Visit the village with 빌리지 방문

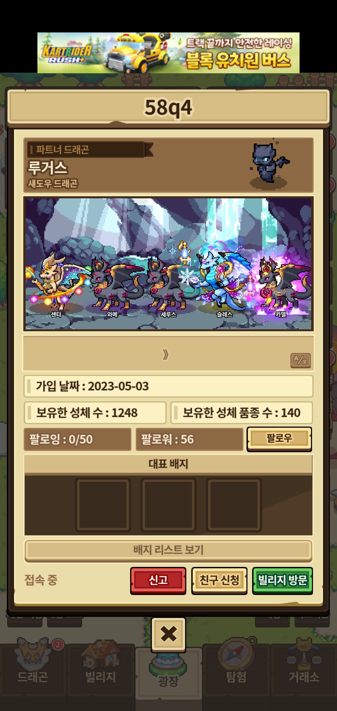tap(282, 580)
